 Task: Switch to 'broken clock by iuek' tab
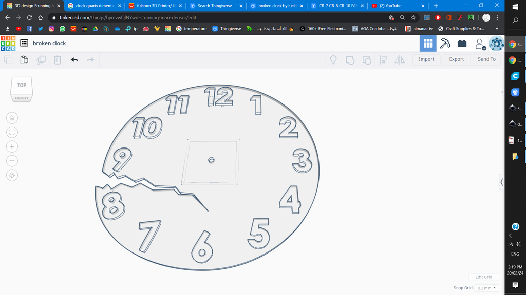pyautogui.click(x=277, y=6)
